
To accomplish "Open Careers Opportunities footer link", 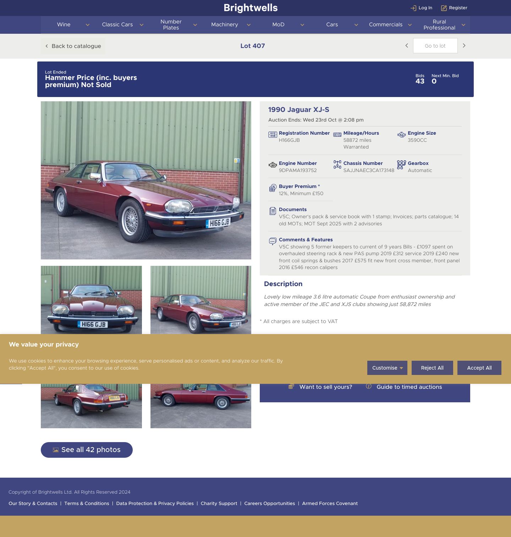I will [x=270, y=504].
